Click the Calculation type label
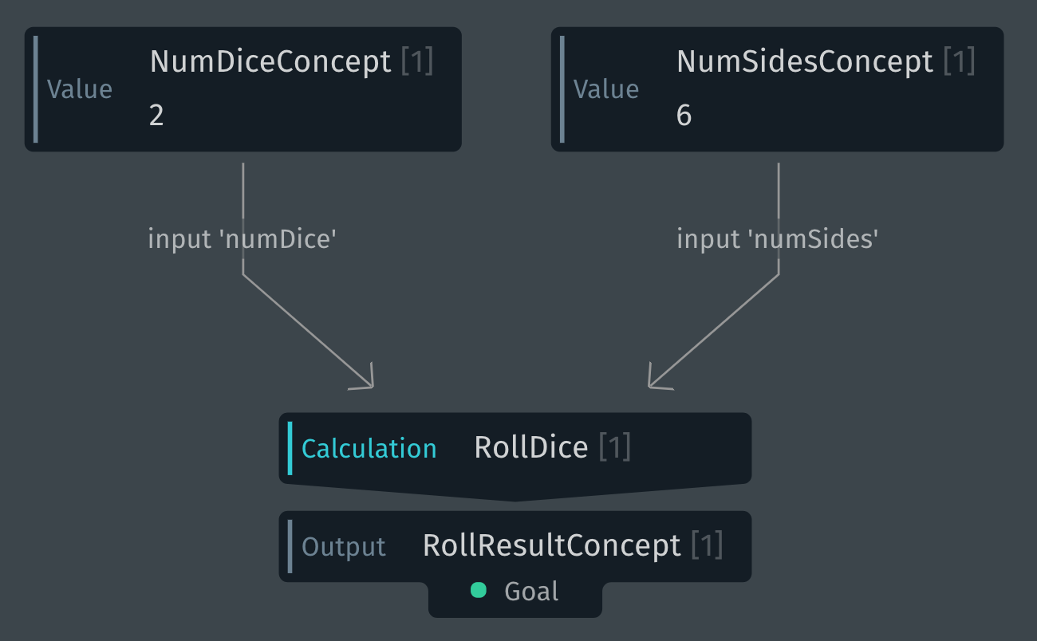The height and width of the screenshot is (641, 1037). tap(369, 448)
